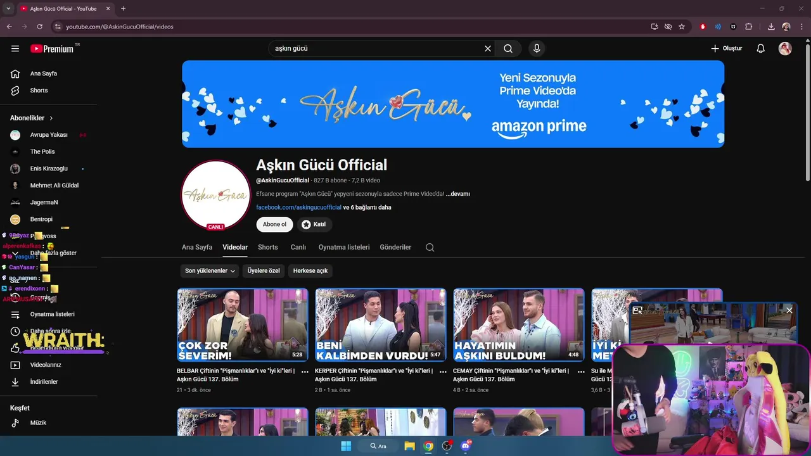
Task: Open the Windows Start menu
Action: point(346,446)
